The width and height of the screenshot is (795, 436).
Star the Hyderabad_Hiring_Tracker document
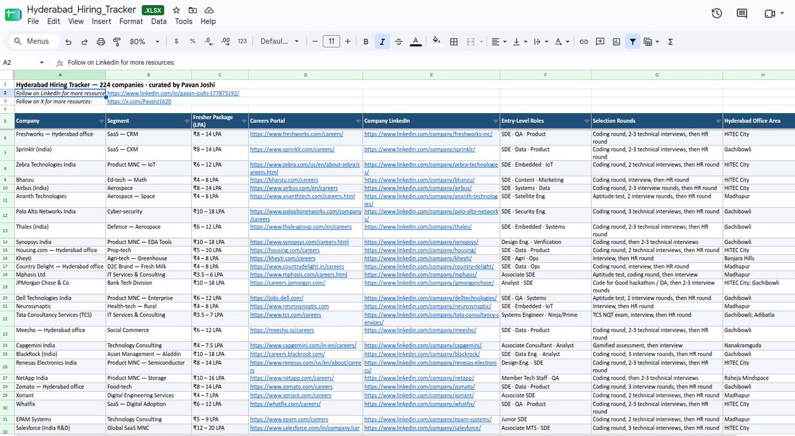tap(176, 11)
